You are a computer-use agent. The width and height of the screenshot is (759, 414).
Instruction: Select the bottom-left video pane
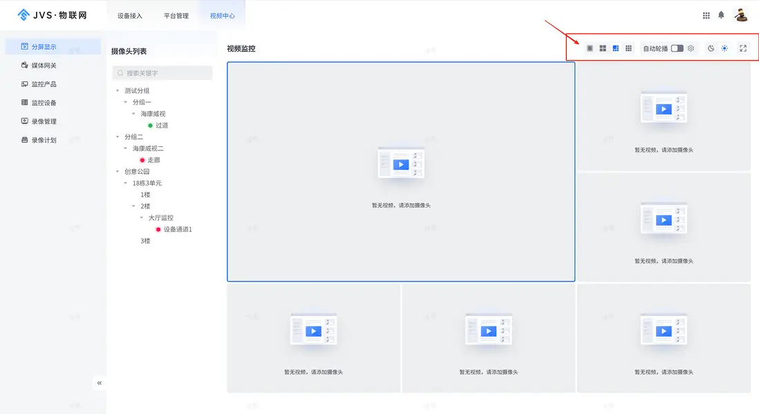pyautogui.click(x=314, y=338)
